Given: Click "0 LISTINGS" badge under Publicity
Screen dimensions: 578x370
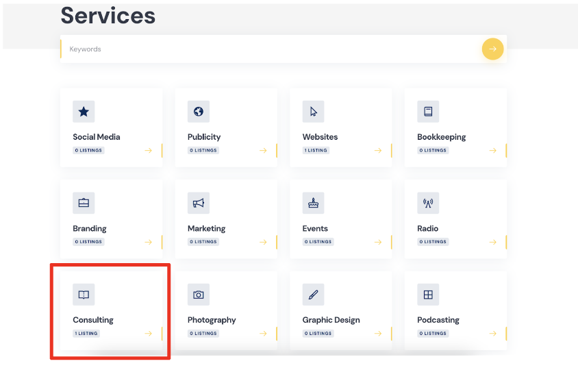Looking at the screenshot, I should [x=203, y=151].
